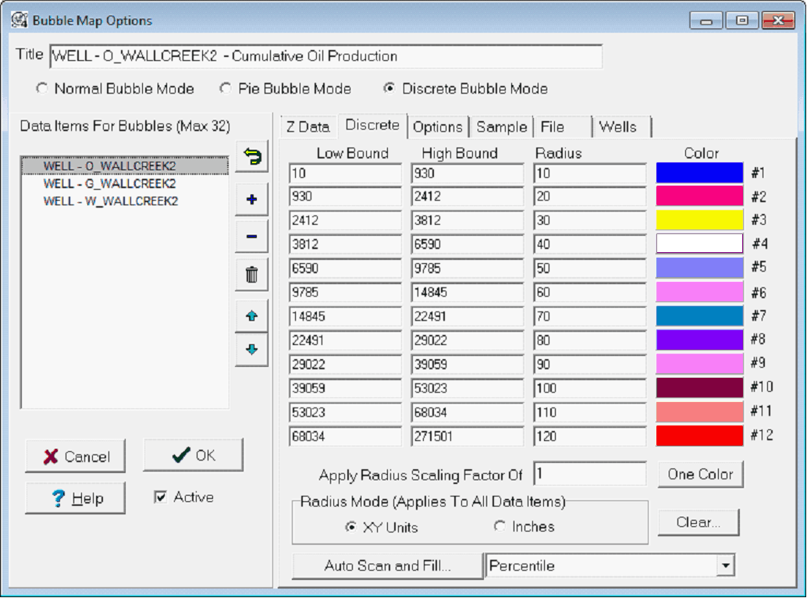Switch to the Discrete tab
807x598 pixels.
point(372,125)
